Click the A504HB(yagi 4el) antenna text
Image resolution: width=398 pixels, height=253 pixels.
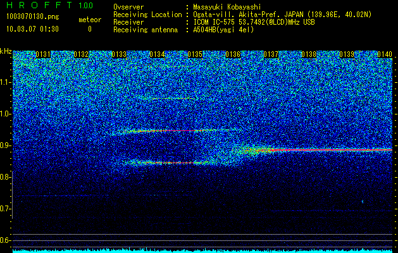pyautogui.click(x=223, y=30)
